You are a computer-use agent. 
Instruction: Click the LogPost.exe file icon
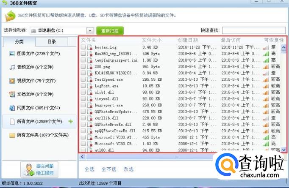click(x=90, y=86)
